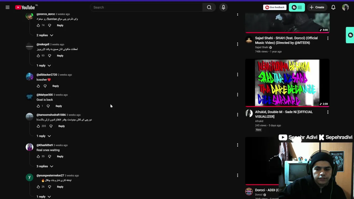
Task: Reply to @youngwatermelon27 comment
Action: (x=60, y=187)
